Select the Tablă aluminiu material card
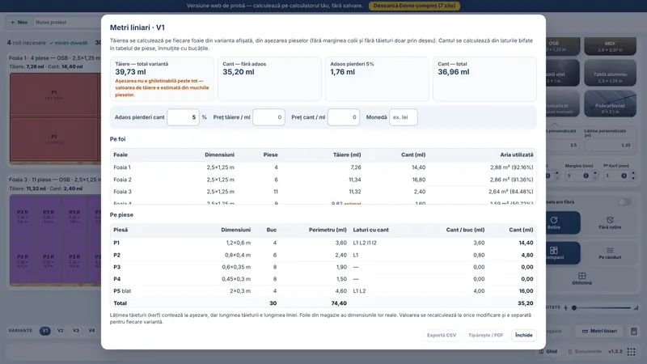This screenshot has width=647, height=364. pos(610,73)
